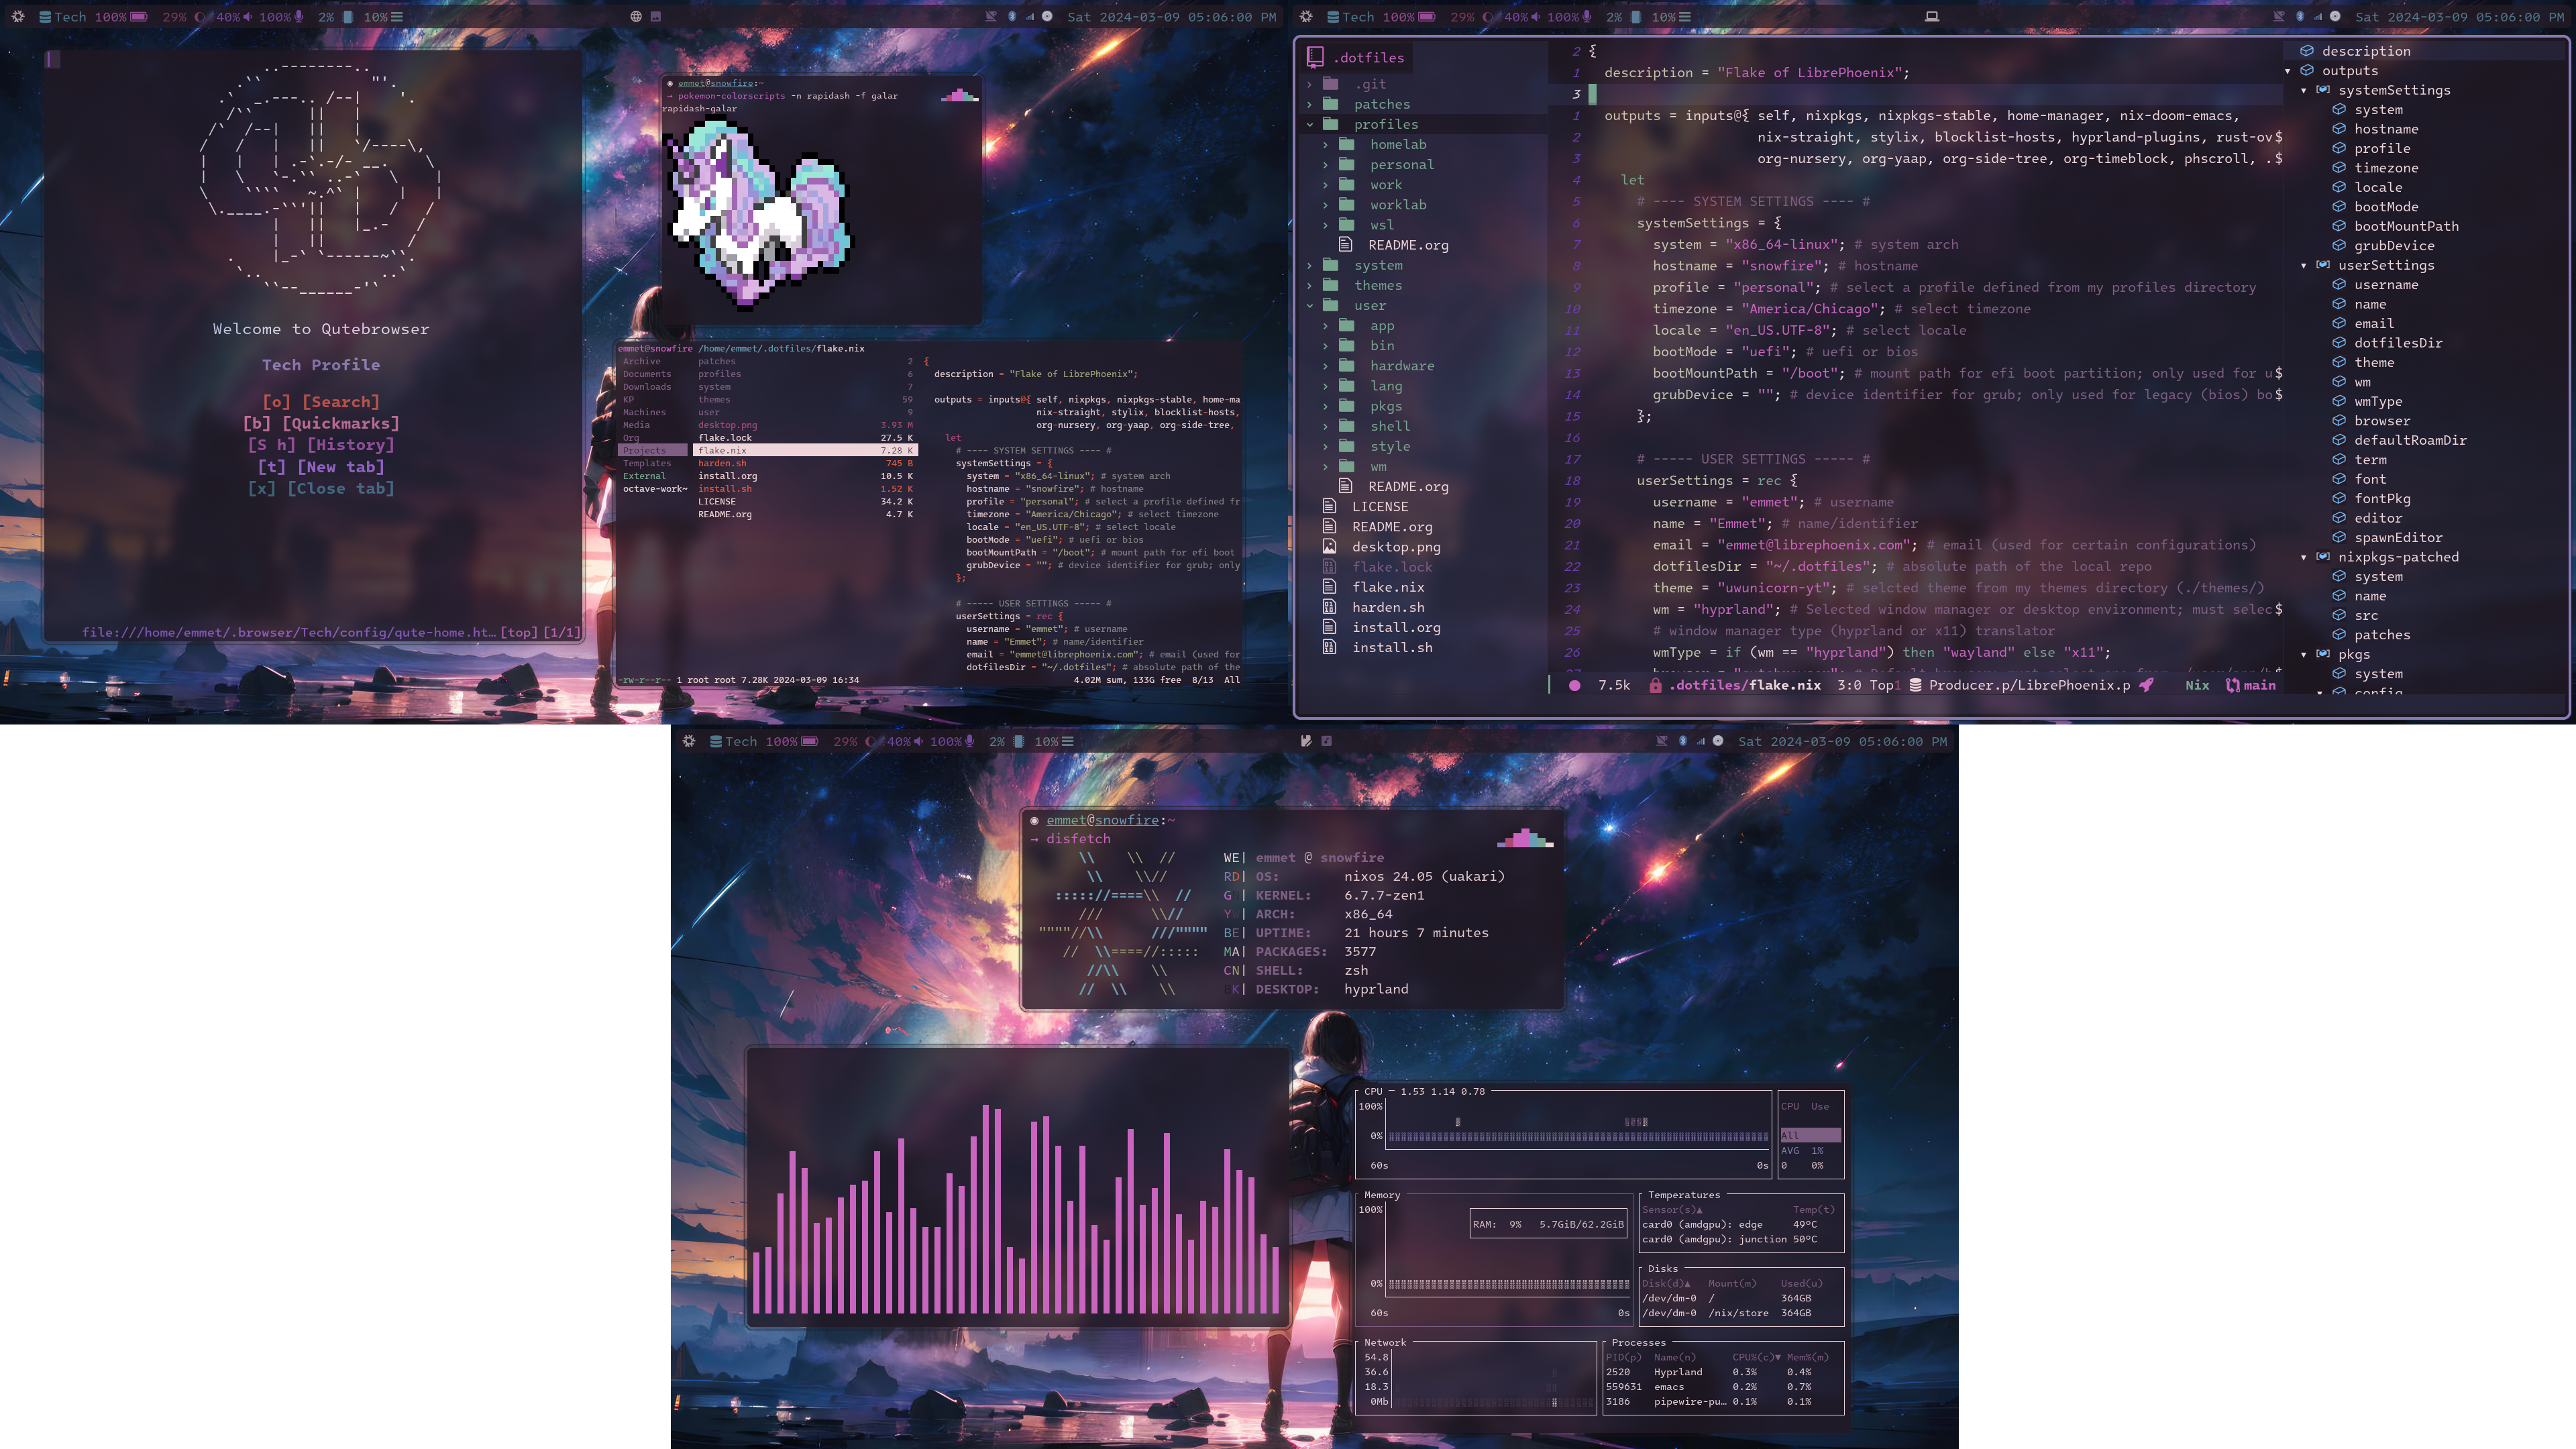Screen dimensions: 2576x1449
Task: Click [t] New tab button in Qutebrowser
Action: 320,467
